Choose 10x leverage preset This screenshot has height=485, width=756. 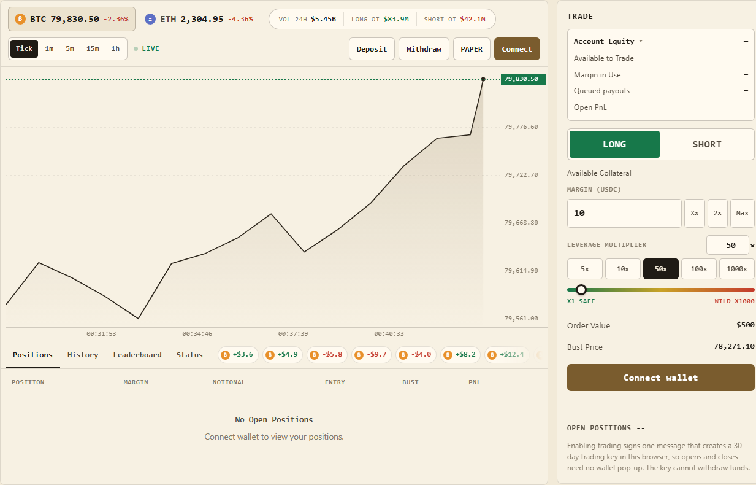623,269
